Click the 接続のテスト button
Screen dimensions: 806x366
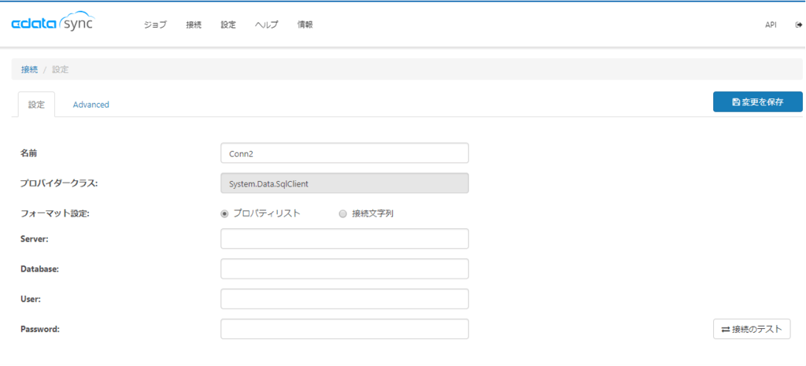[x=751, y=329]
